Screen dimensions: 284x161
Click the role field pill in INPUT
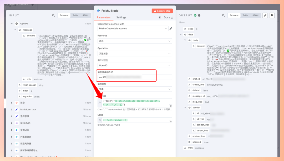27,79
